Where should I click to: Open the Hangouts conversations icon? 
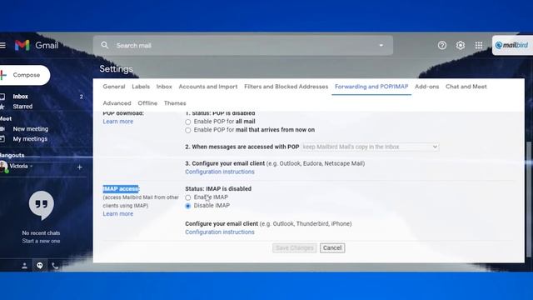pyautogui.click(x=40, y=266)
